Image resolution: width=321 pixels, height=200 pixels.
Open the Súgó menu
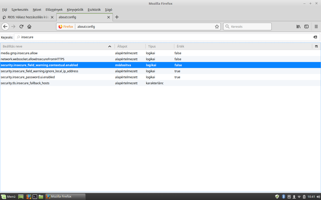[x=109, y=10]
